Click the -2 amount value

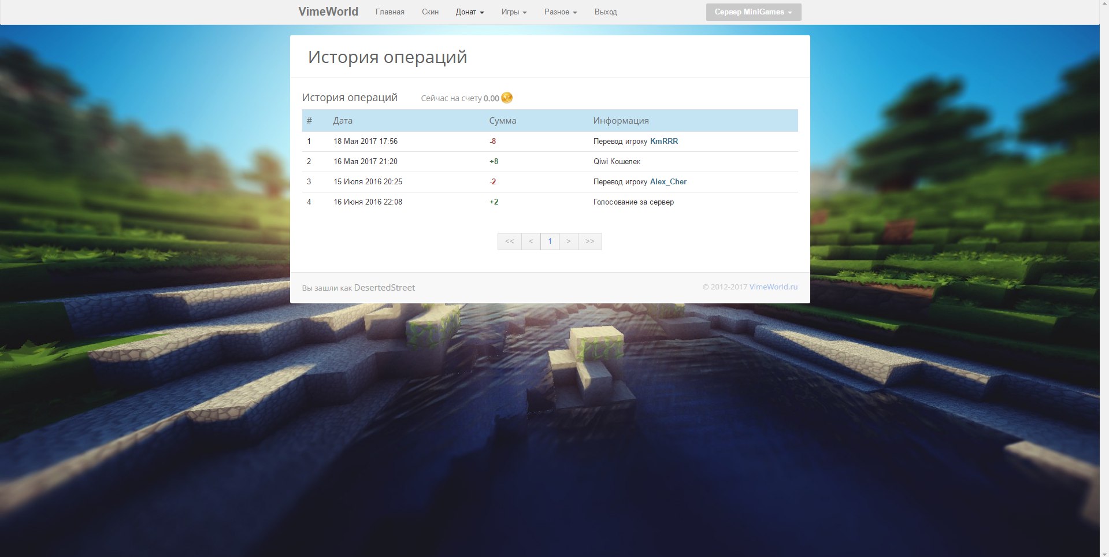tap(492, 181)
